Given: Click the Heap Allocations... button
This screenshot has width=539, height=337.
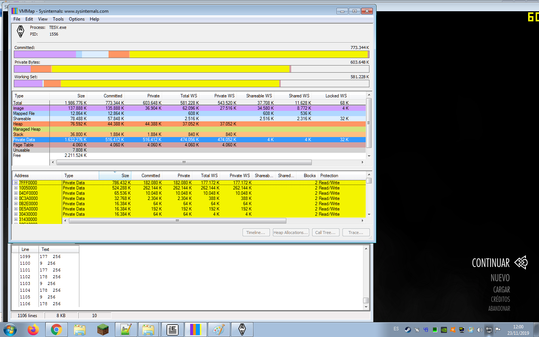Looking at the screenshot, I should pyautogui.click(x=291, y=233).
